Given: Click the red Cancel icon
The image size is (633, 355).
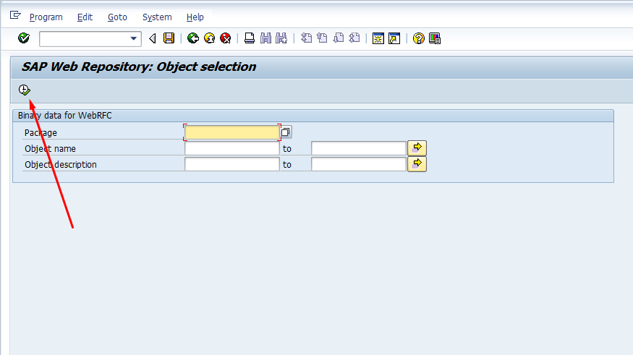Looking at the screenshot, I should click(x=225, y=38).
